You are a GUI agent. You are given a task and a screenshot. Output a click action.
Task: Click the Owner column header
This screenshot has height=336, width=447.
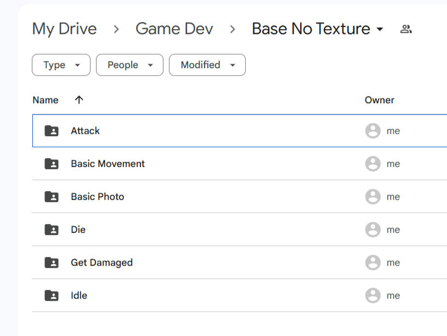(x=379, y=100)
